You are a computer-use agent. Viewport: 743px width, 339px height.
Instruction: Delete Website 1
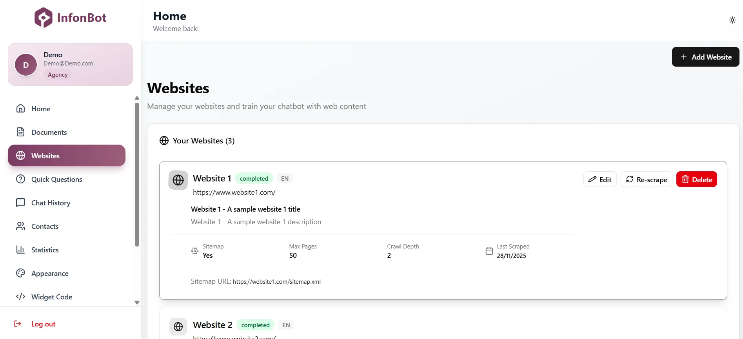(x=697, y=179)
